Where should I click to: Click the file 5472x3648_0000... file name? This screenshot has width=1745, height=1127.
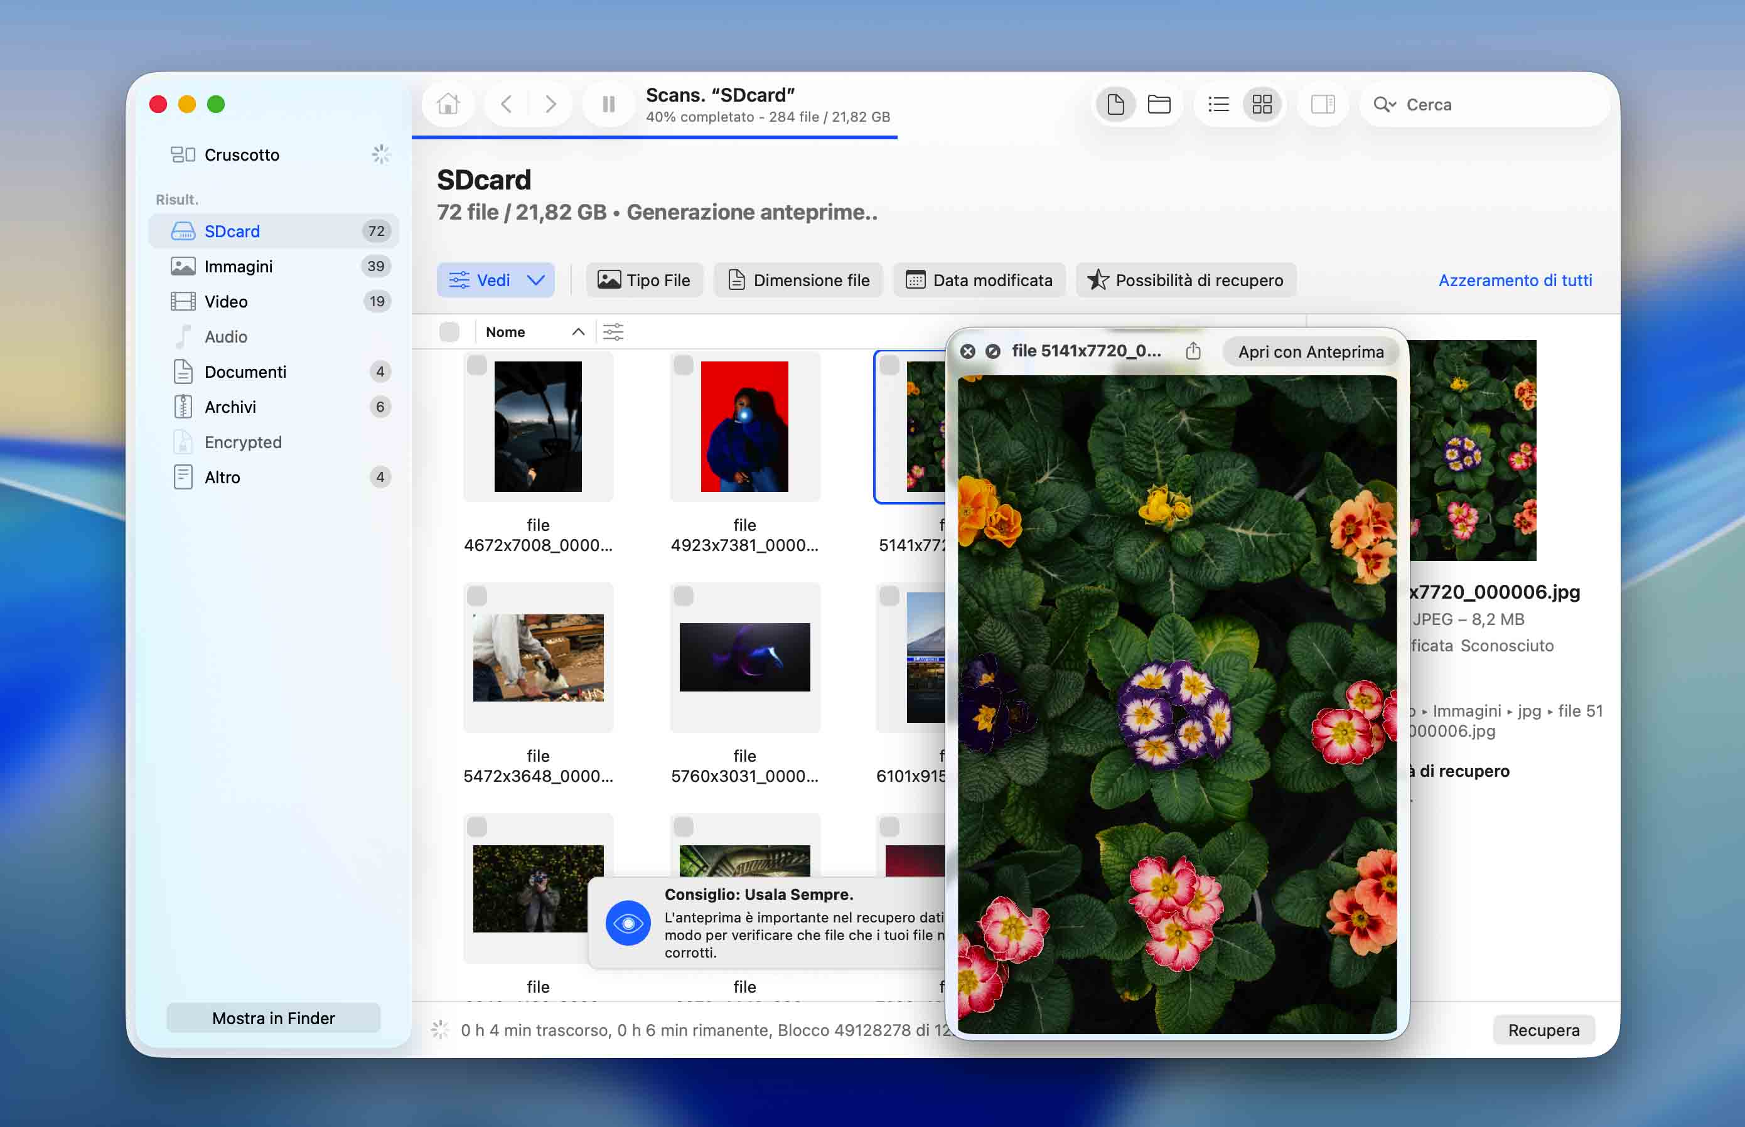[538, 766]
